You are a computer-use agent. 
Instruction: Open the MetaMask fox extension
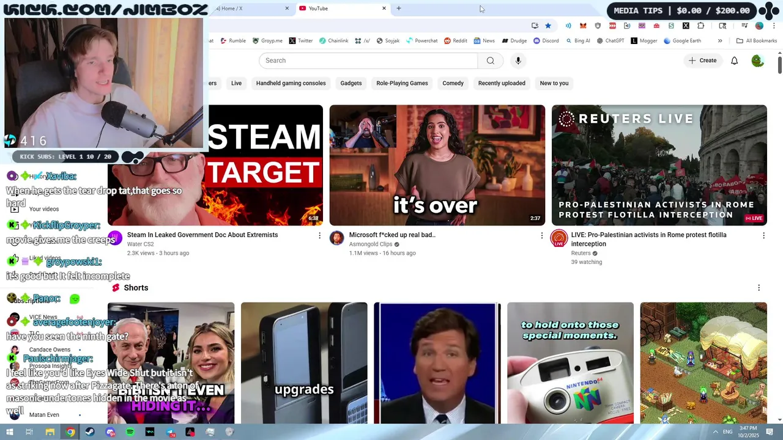(583, 26)
